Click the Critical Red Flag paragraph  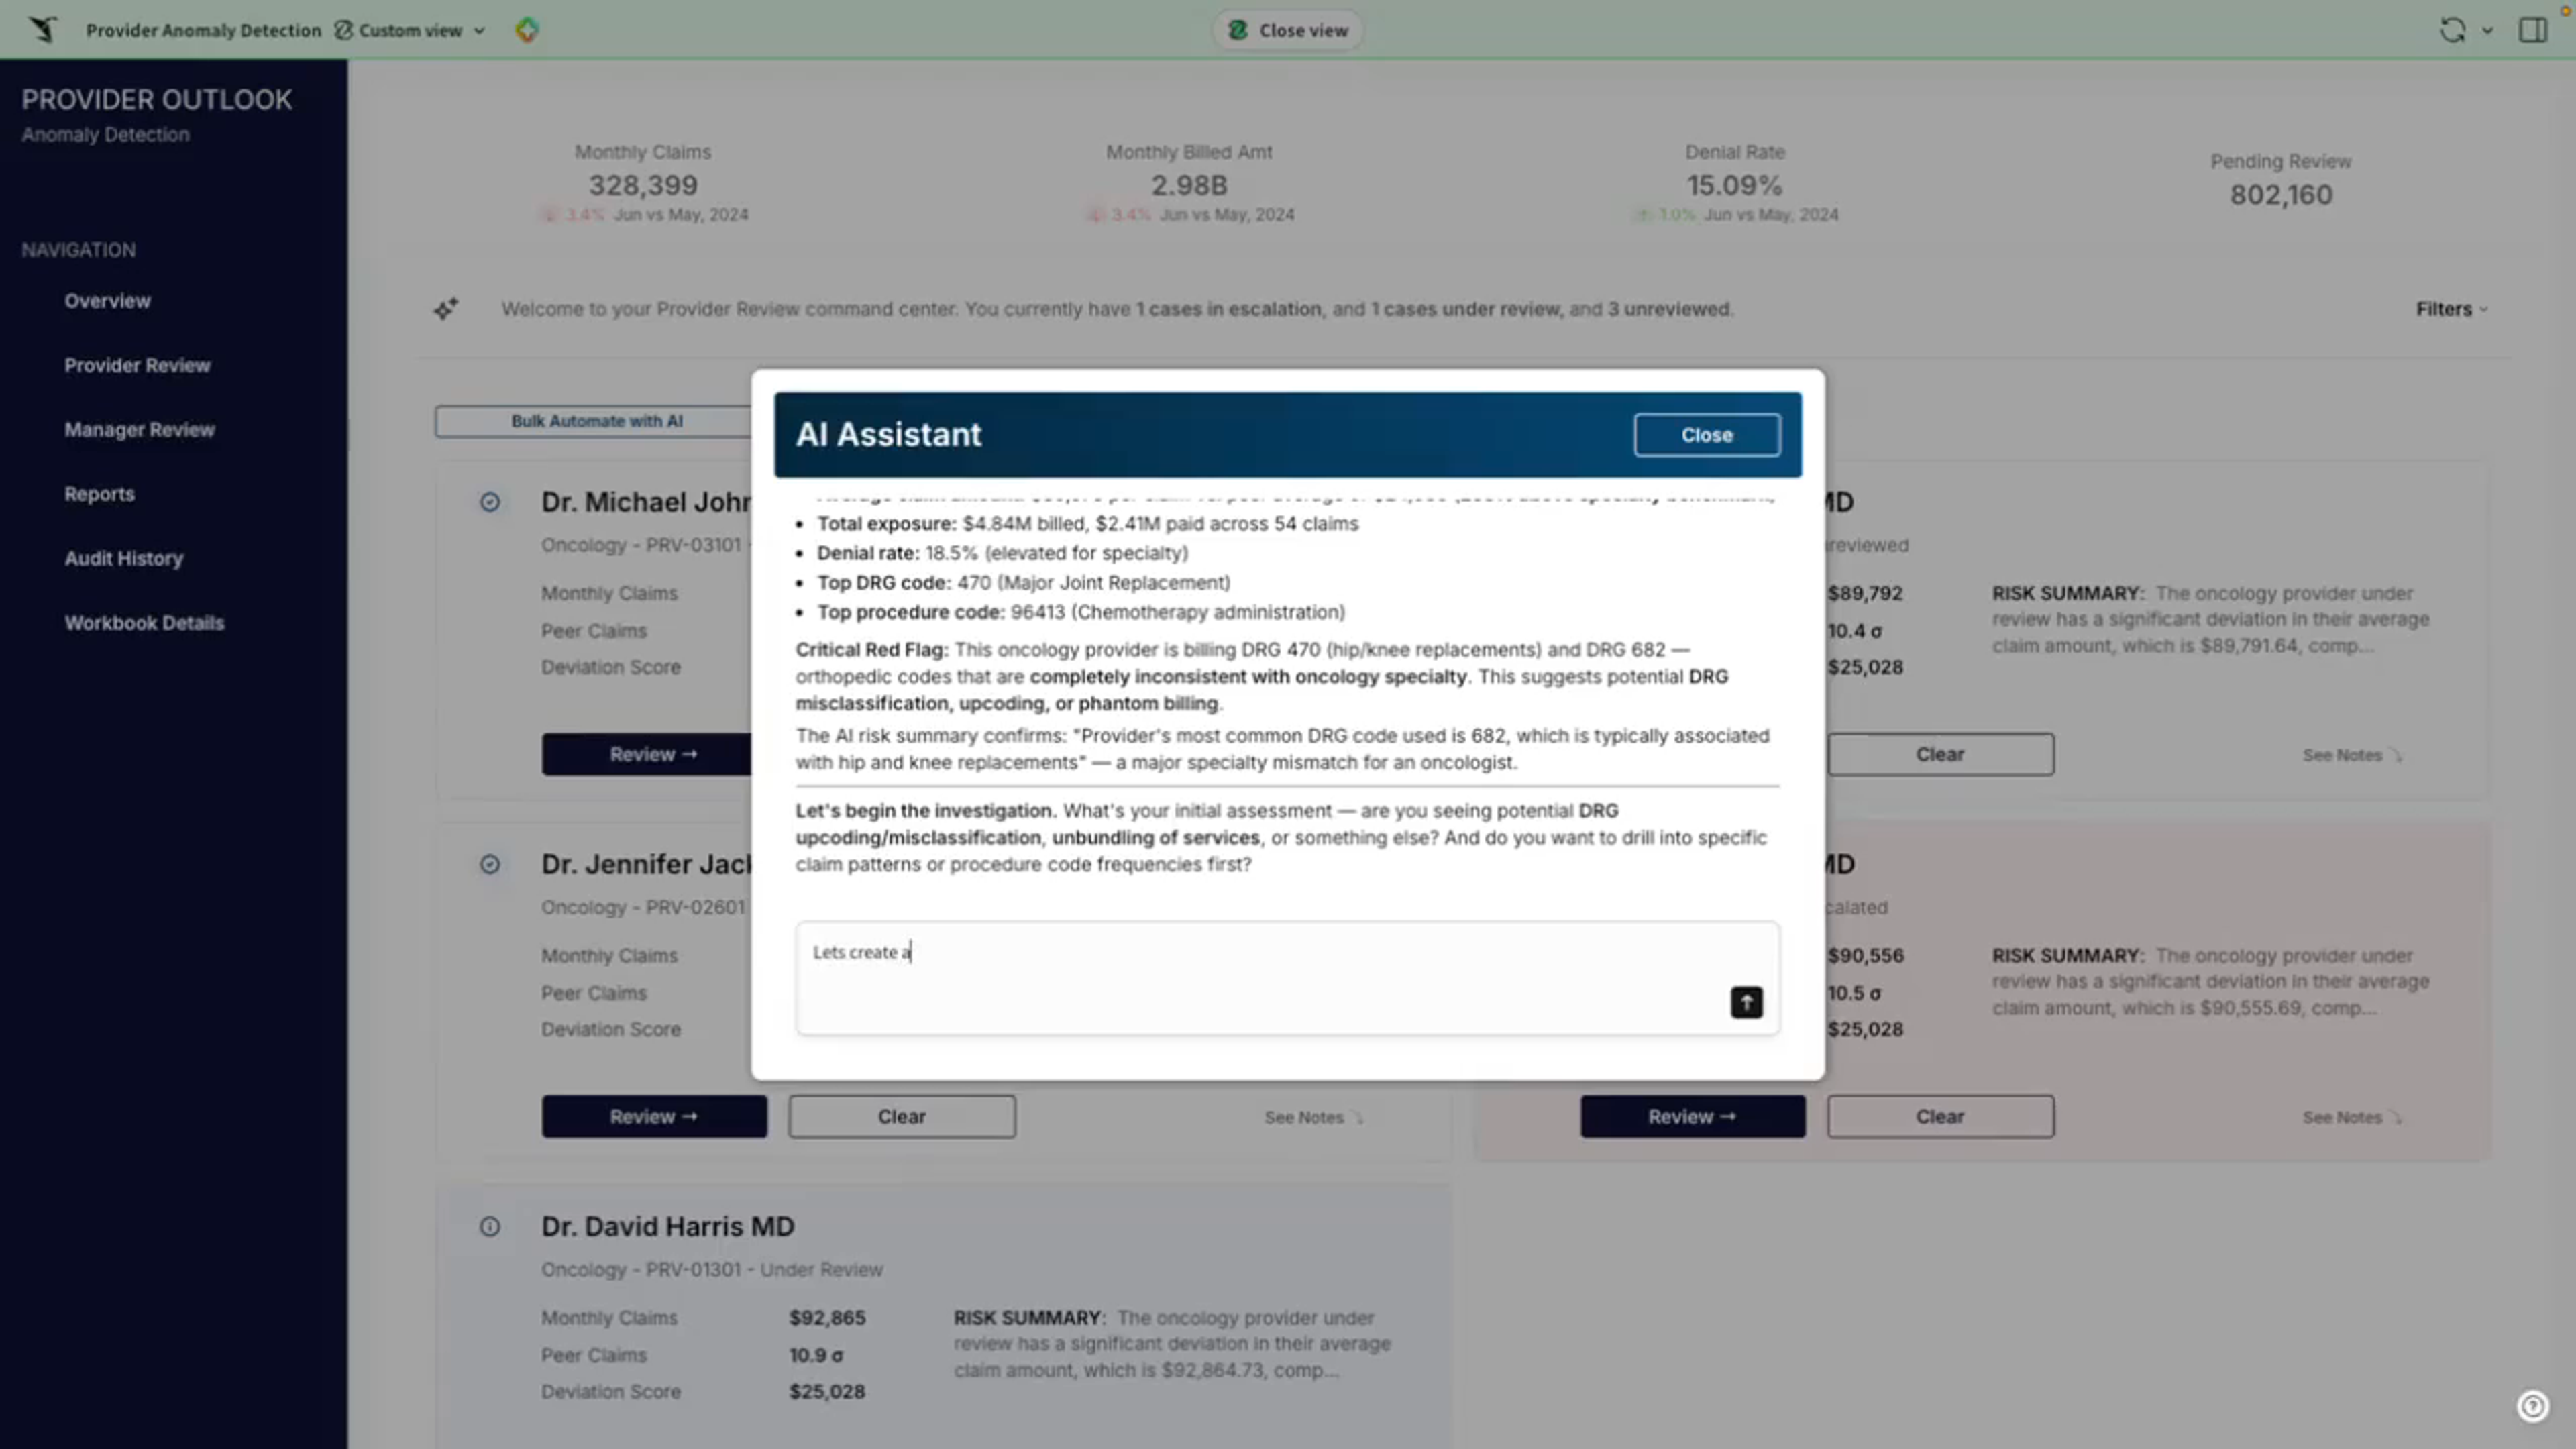point(1262,676)
